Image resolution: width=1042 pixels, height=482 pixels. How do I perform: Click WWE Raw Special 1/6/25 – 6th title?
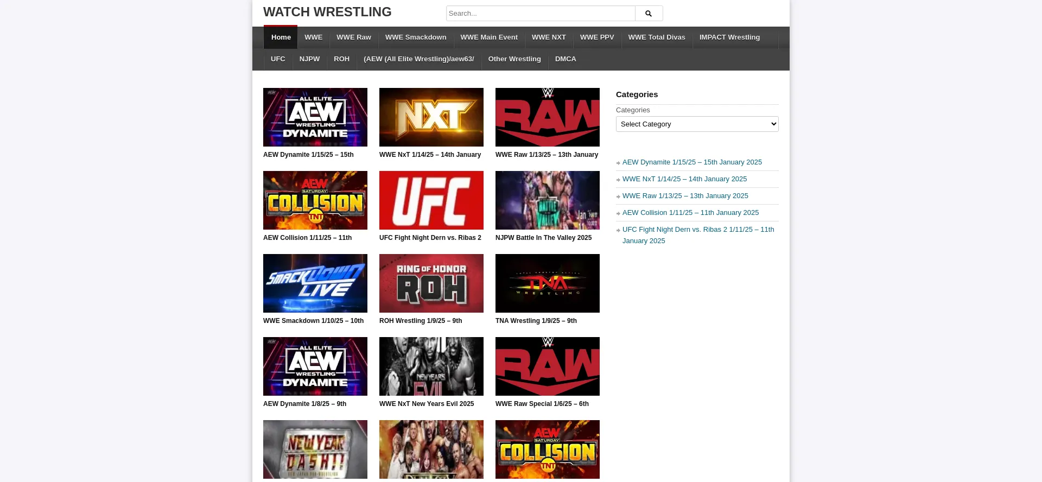click(542, 404)
